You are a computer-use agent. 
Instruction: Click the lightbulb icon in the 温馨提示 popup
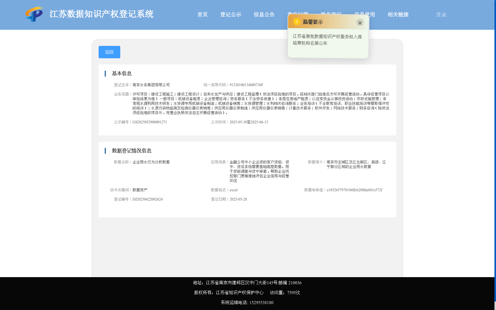(297, 22)
